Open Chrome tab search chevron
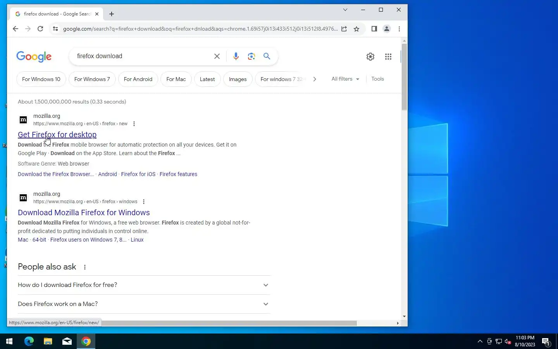The image size is (558, 349). (345, 10)
